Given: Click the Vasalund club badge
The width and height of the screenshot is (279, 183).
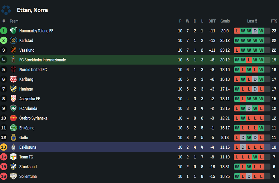Looking at the screenshot, I should click(x=13, y=50).
